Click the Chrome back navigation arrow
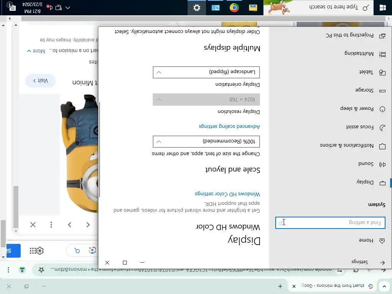Viewport: 392px width, 294px height. pyautogui.click(x=384, y=270)
